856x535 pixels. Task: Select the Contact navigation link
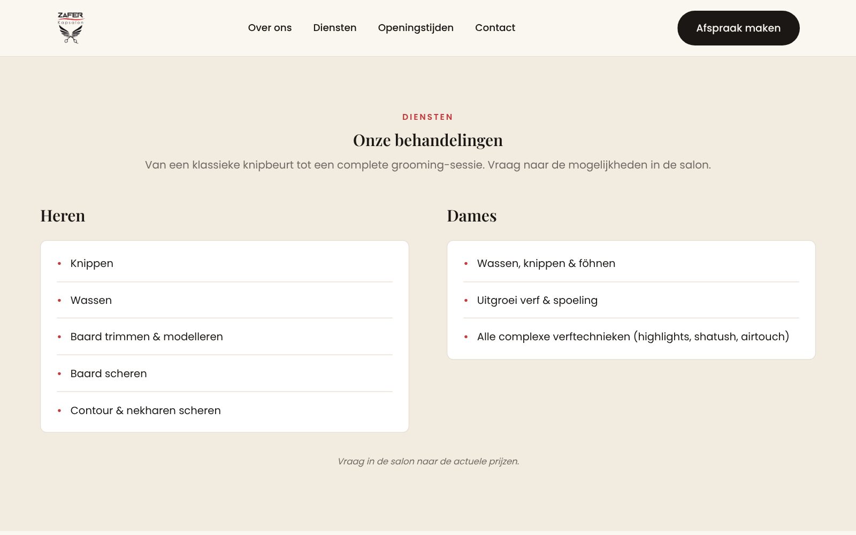tap(495, 28)
